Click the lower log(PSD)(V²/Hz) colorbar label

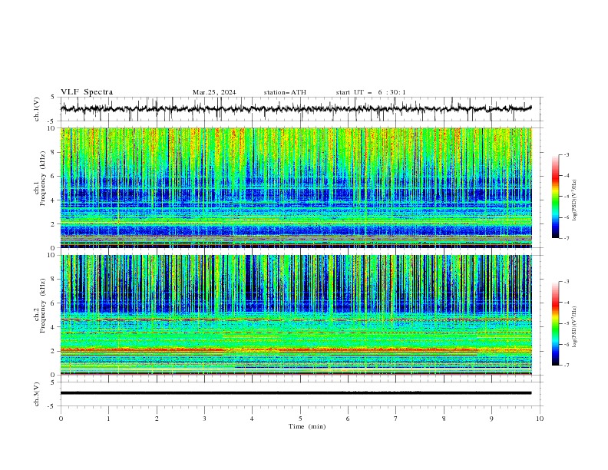tap(575, 326)
